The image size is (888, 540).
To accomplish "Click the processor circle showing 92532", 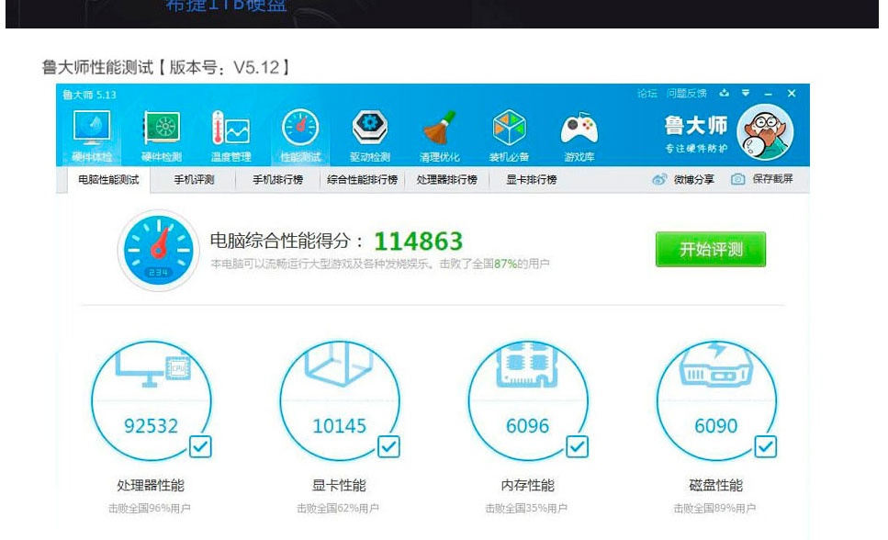I will click(x=152, y=400).
